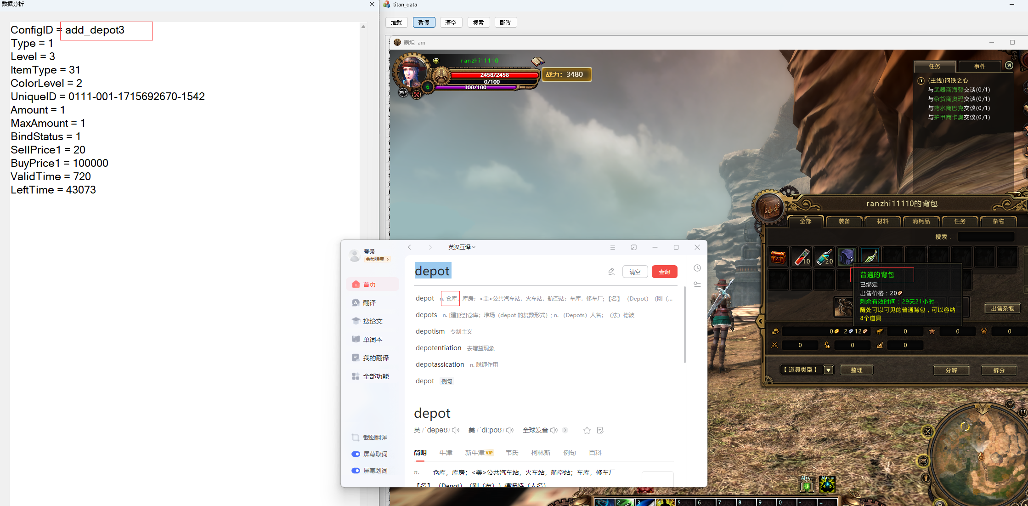Click the red 查询 button

pos(664,272)
